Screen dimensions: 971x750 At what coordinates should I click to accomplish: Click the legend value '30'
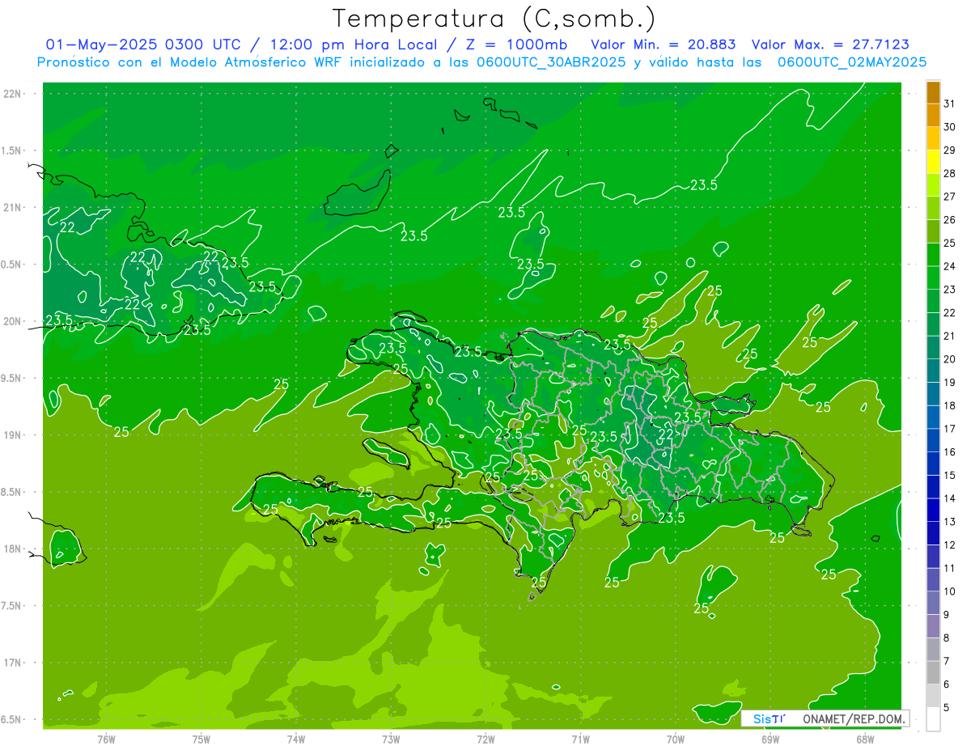coord(950,127)
